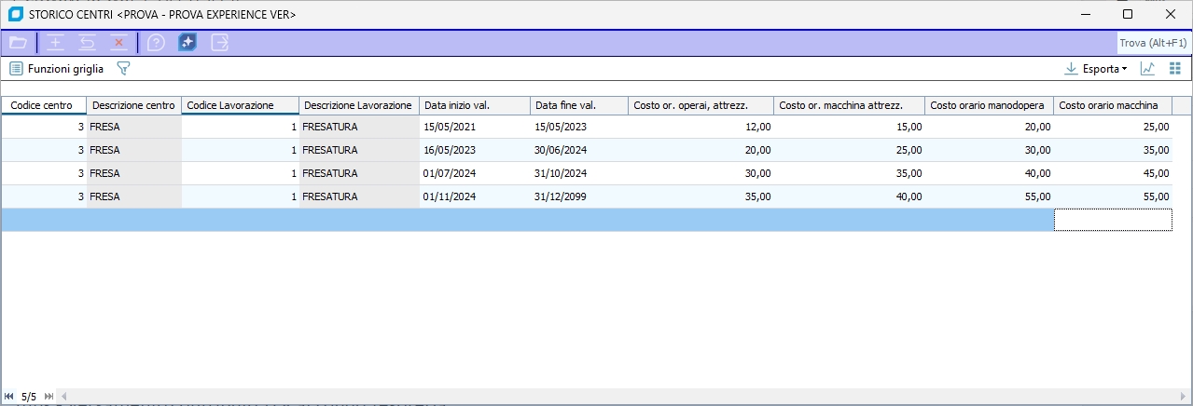Open the Esporta dropdown
1193x406 pixels.
1096,69
